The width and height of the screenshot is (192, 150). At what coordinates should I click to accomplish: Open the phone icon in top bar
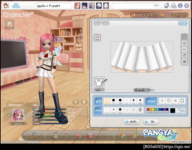click(x=166, y=6)
